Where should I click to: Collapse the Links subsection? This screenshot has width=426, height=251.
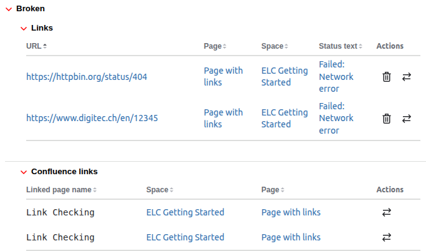tap(24, 28)
